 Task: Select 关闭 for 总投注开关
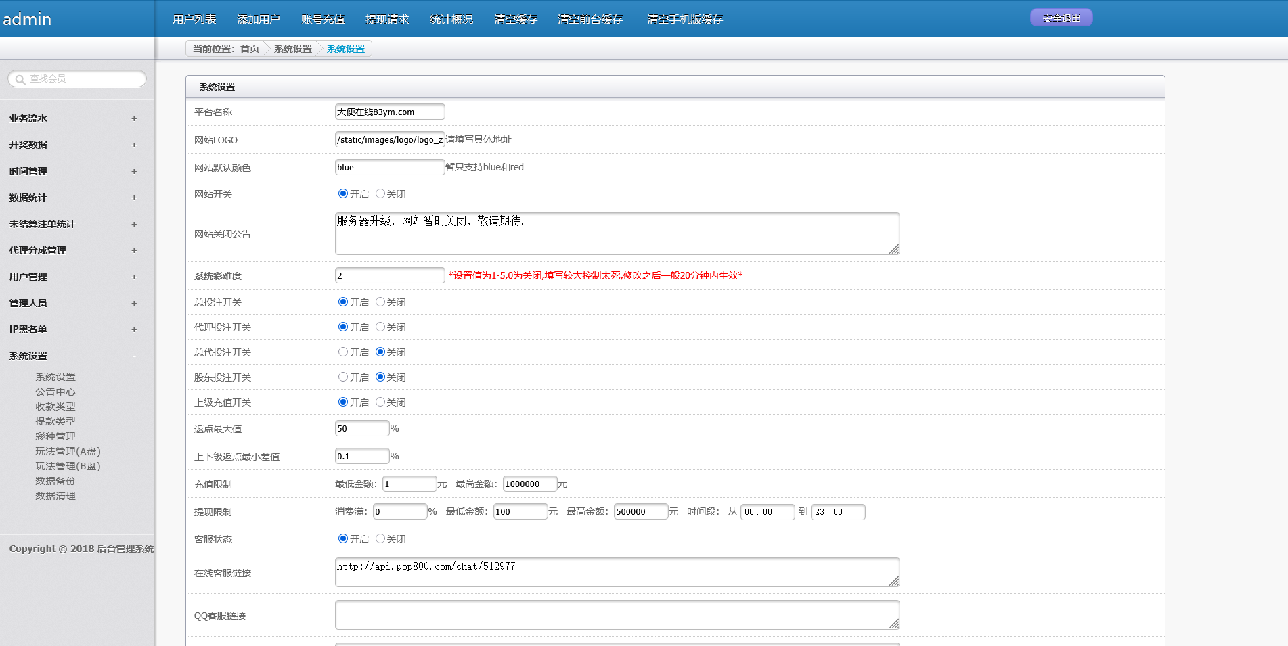[380, 302]
